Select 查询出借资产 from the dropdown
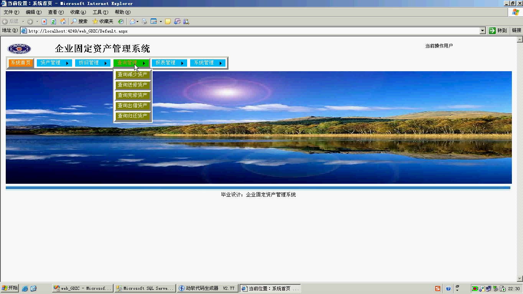 tap(133, 105)
